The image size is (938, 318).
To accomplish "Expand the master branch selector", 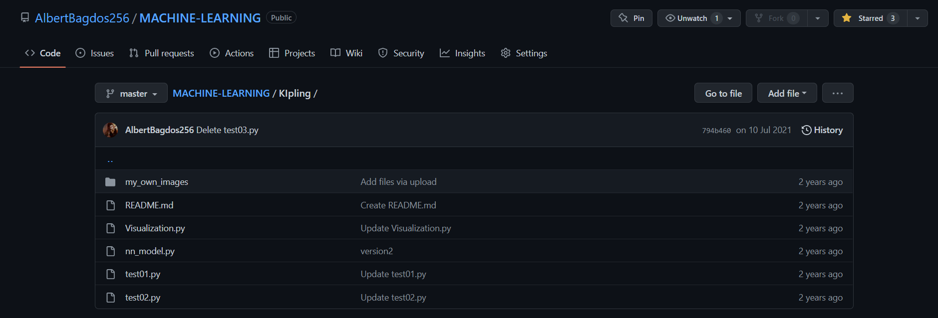I will (x=131, y=93).
